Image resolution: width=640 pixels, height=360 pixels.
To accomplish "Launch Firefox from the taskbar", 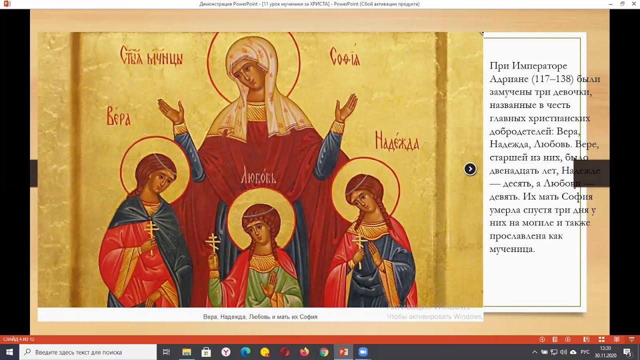I will coord(304,352).
